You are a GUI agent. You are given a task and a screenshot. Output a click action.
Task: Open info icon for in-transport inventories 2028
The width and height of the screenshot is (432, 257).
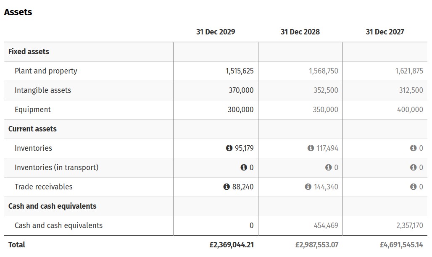[x=328, y=168]
